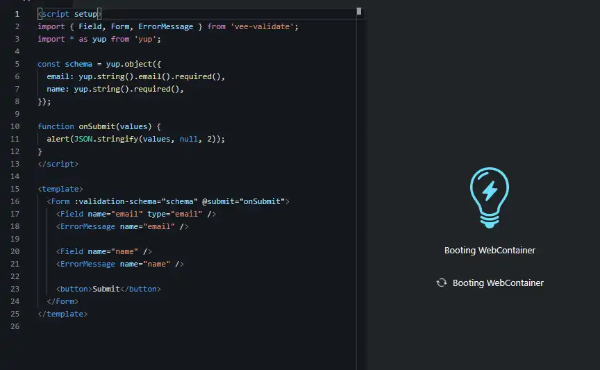
Task: Click the spinning refresh icon beside Booting WebContainer
Action: pos(442,283)
